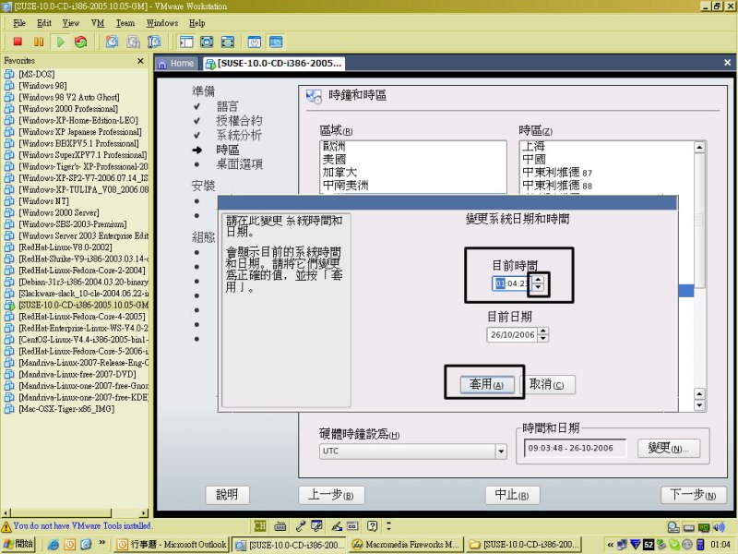Open the Team menu
Screen dimensions: 738x554
(x=125, y=23)
